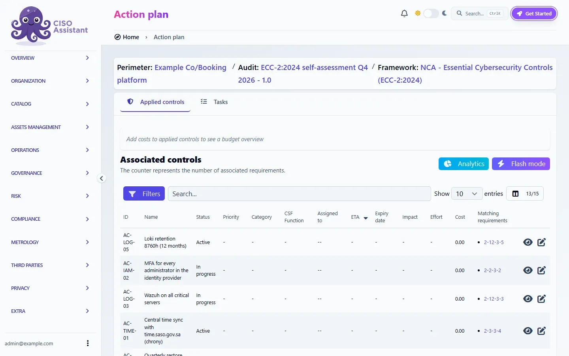The height and width of the screenshot is (356, 569).
Task: Expand the Organization sidebar section
Action: (51, 81)
